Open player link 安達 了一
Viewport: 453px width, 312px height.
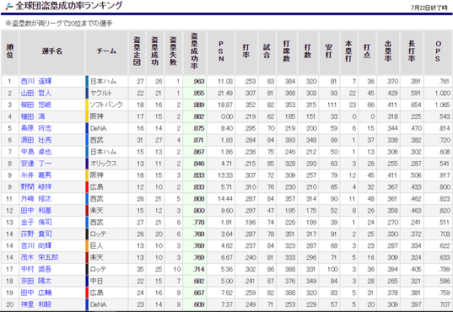pyautogui.click(x=36, y=164)
